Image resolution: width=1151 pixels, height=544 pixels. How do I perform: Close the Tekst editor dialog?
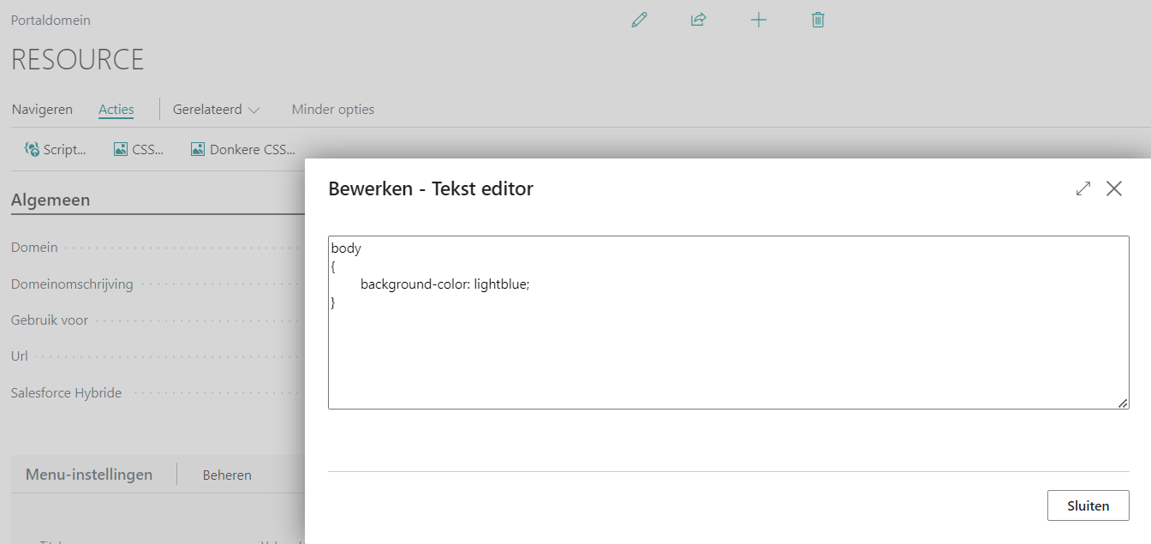[1113, 188]
